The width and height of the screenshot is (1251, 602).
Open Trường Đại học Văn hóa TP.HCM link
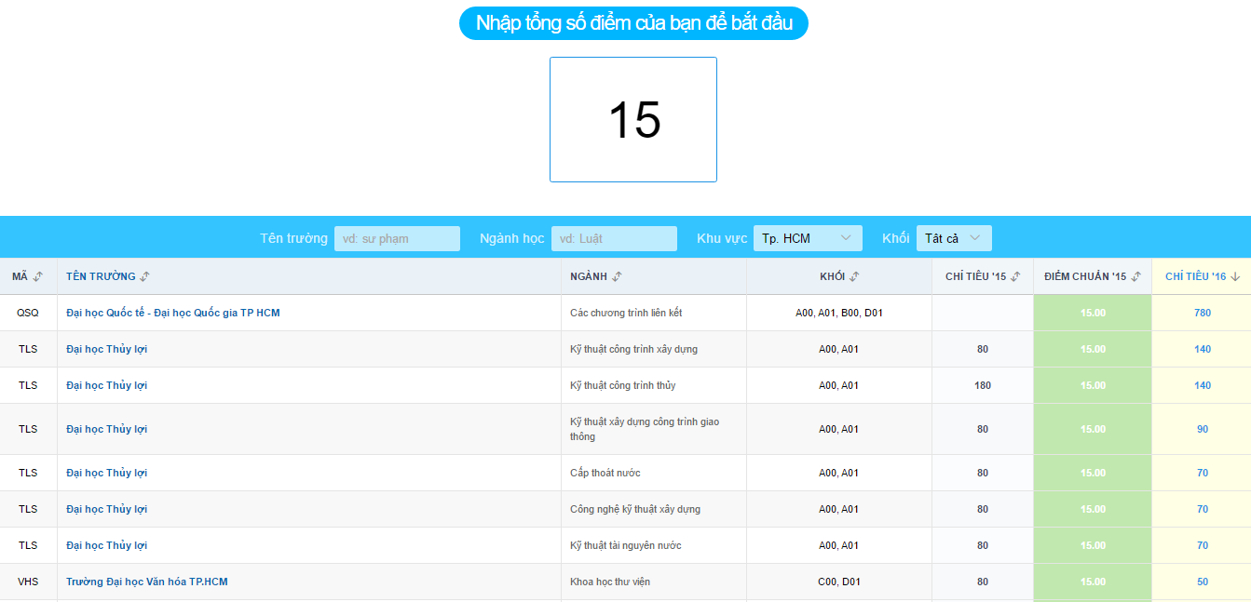point(147,582)
